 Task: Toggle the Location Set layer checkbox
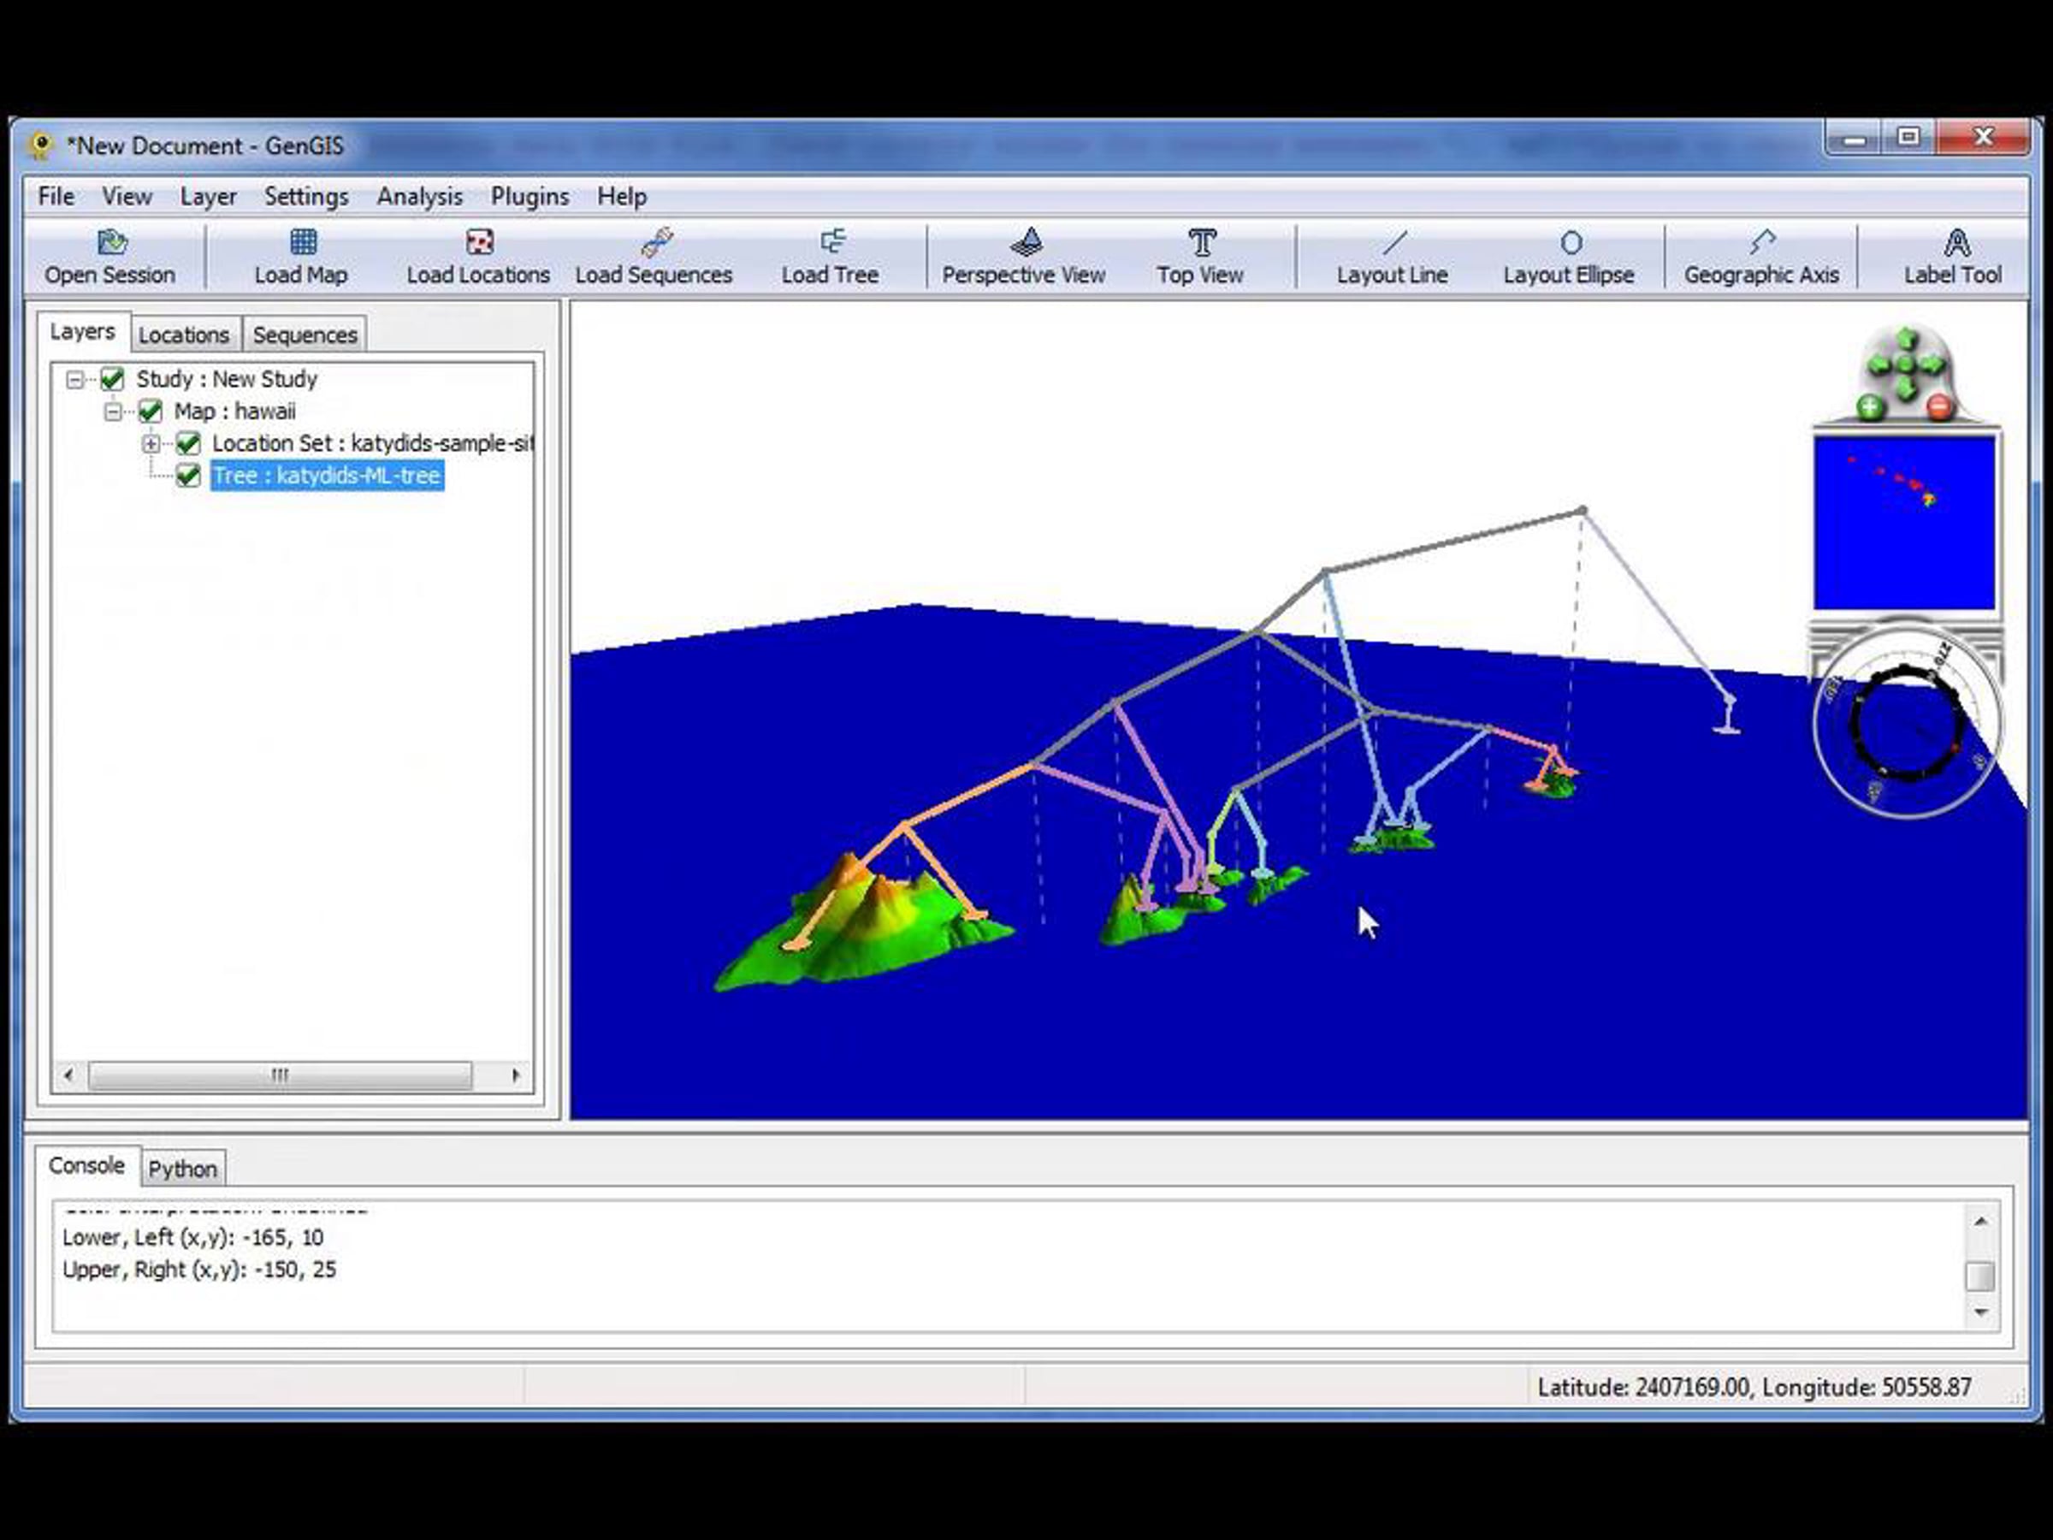click(188, 444)
